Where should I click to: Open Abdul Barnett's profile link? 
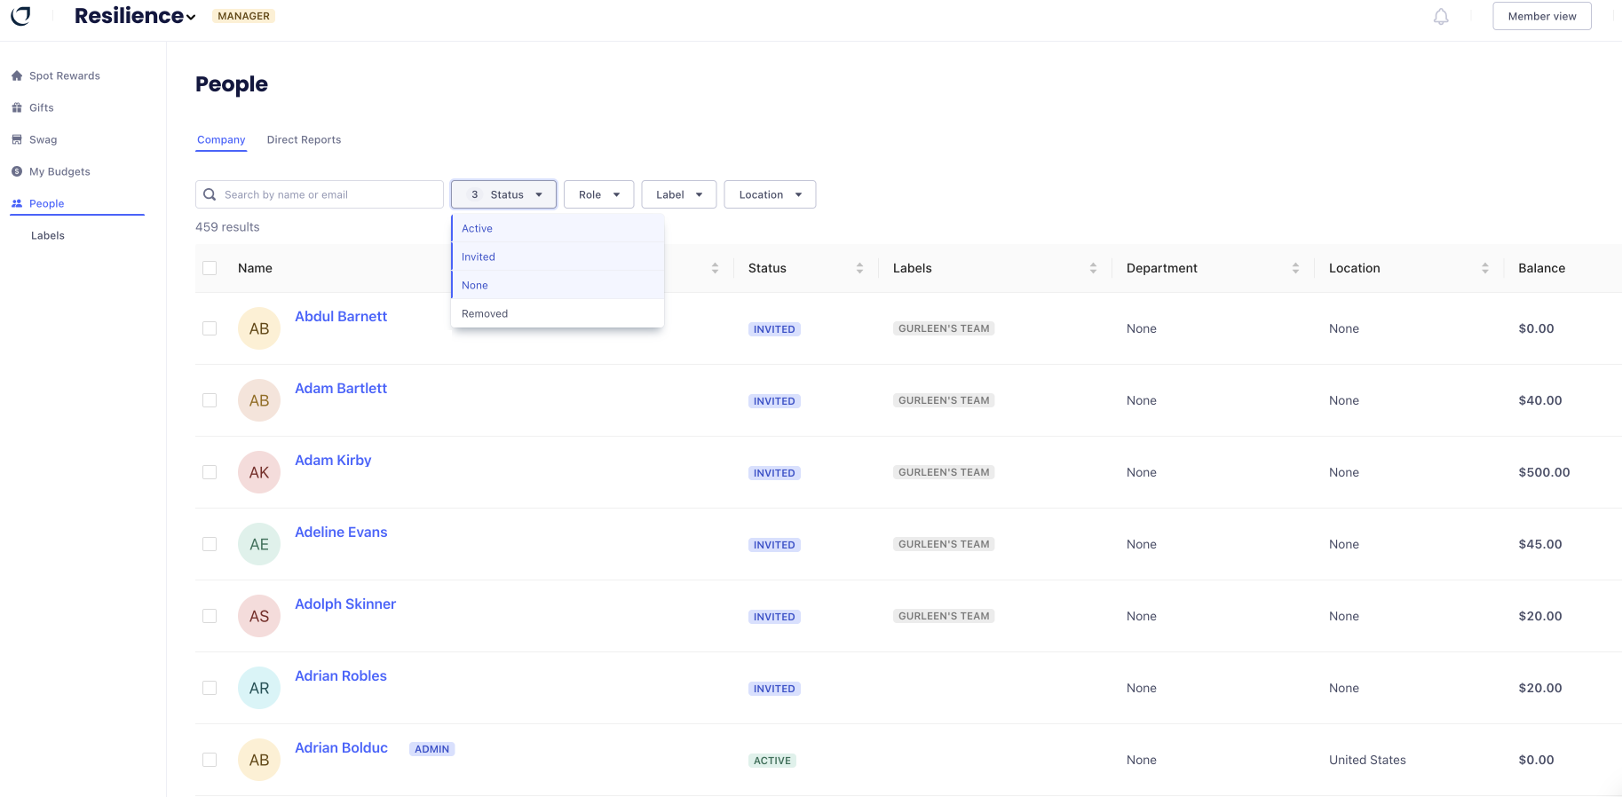(341, 316)
